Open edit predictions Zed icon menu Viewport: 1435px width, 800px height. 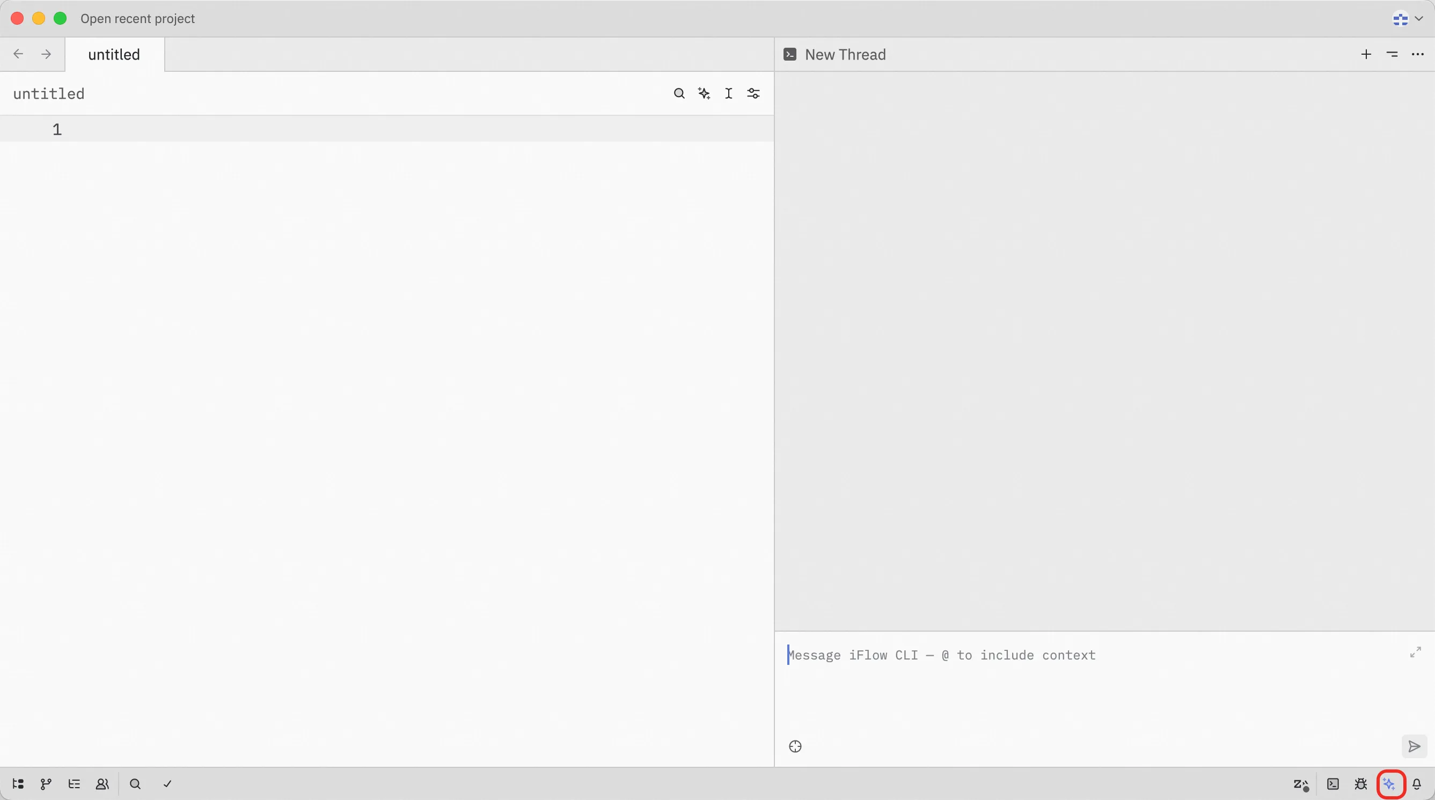coord(1301,784)
